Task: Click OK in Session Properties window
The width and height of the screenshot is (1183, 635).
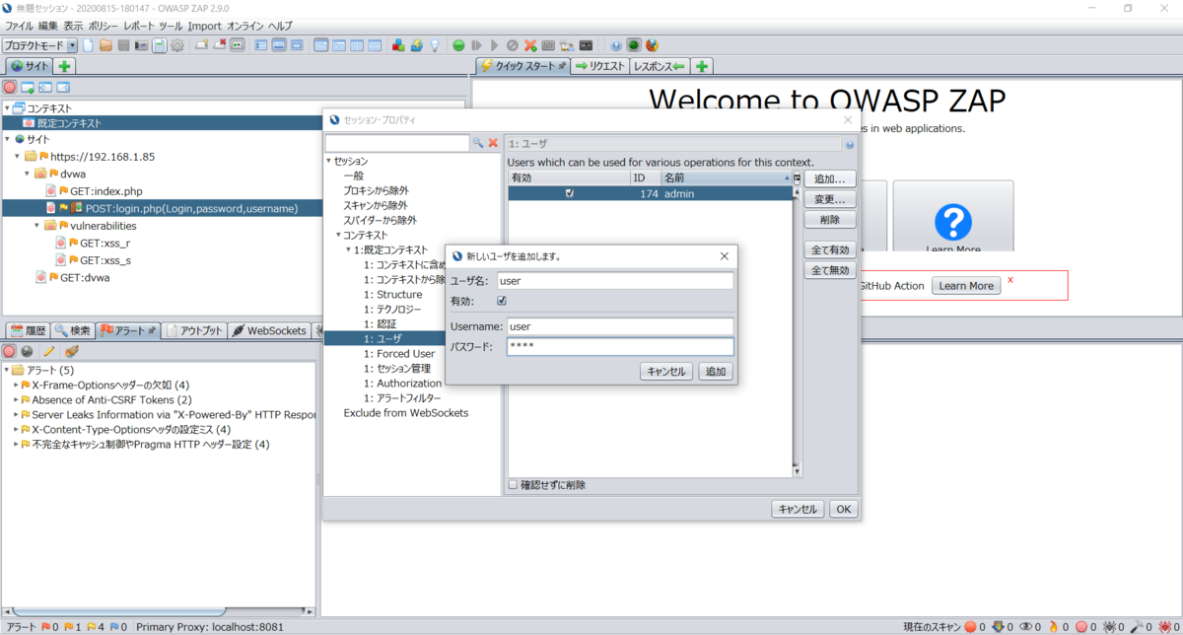Action: [843, 509]
